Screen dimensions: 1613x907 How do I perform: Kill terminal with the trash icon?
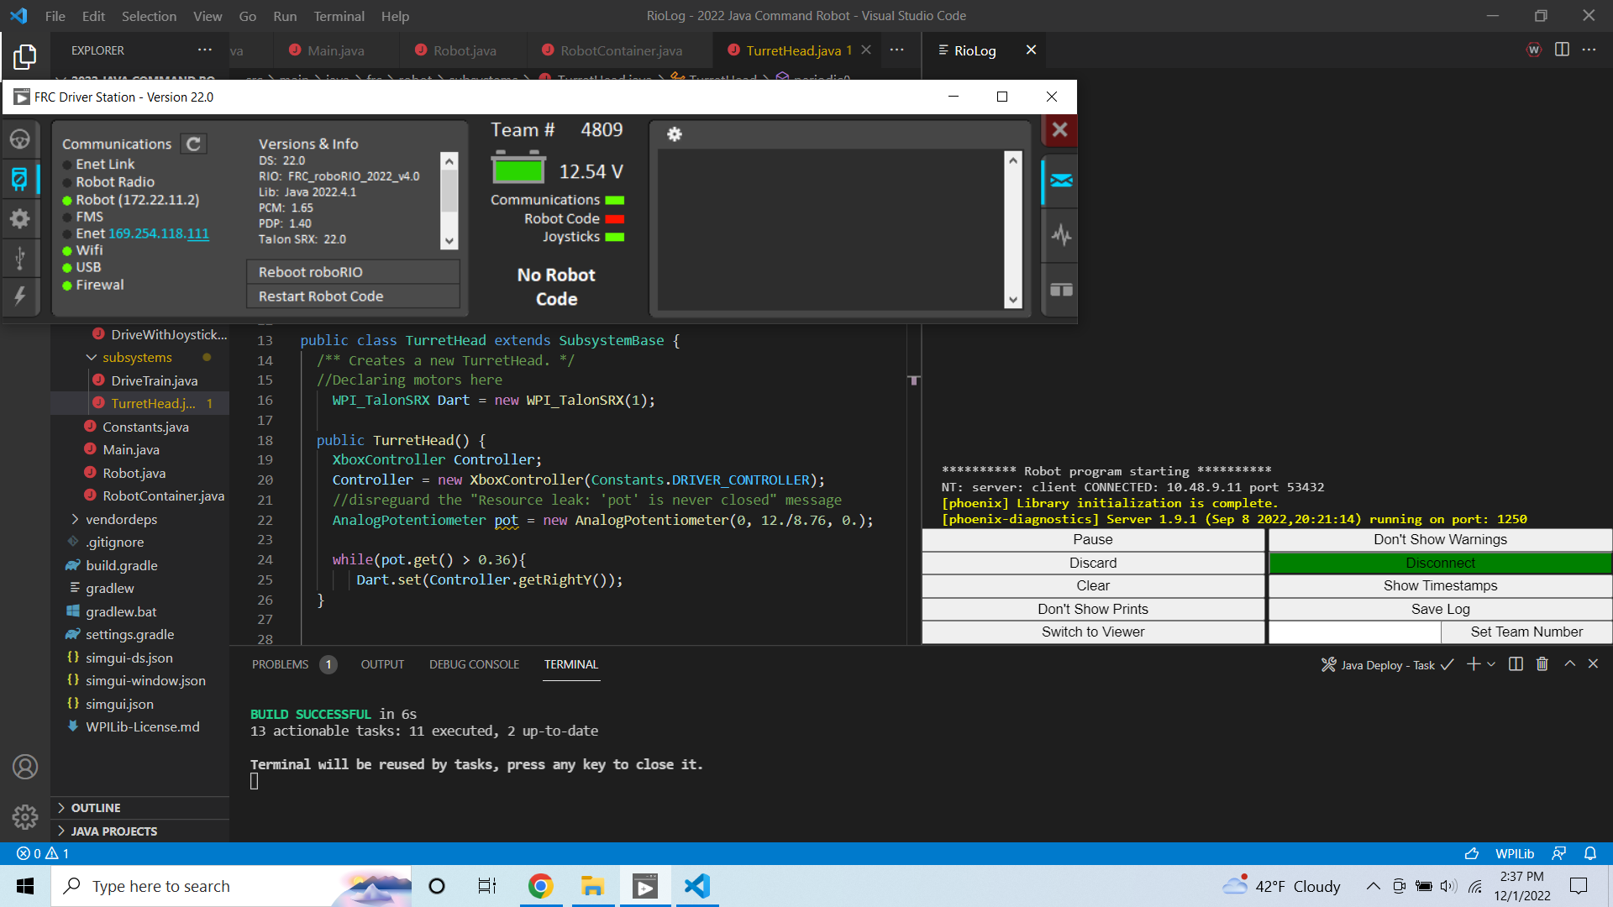(x=1542, y=664)
